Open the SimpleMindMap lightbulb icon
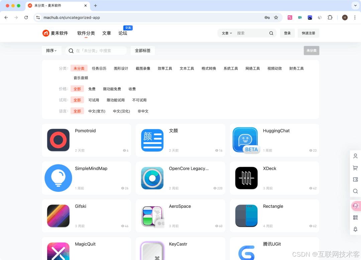 [x=58, y=178]
